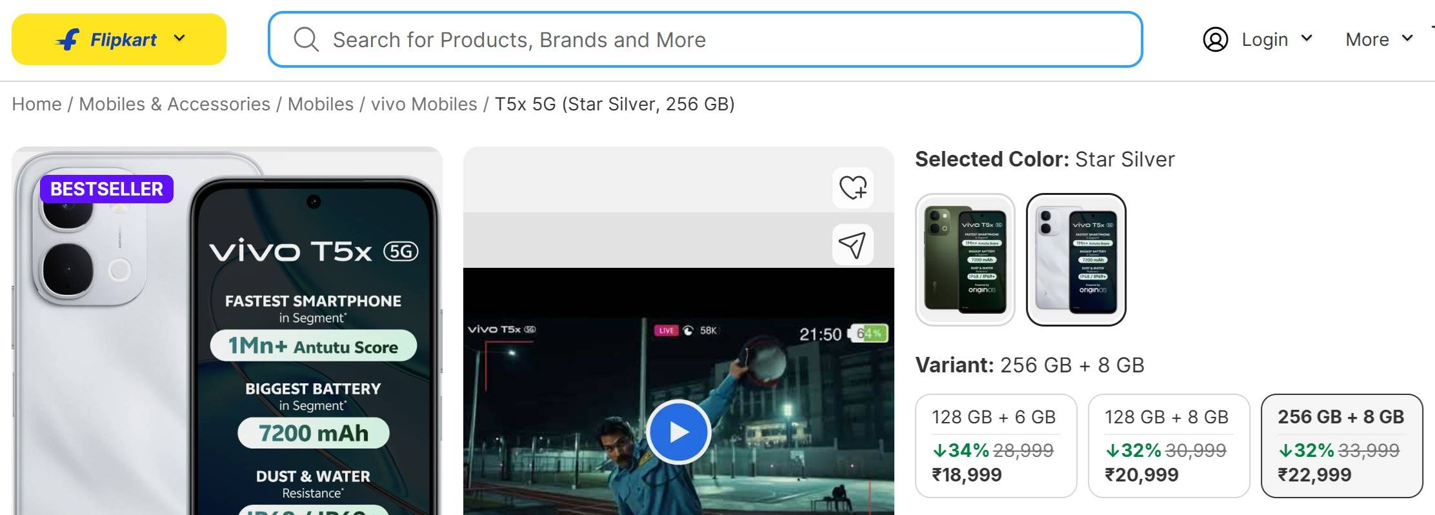The image size is (1435, 515).
Task: Click the Flipkart logo icon
Action: 68,40
